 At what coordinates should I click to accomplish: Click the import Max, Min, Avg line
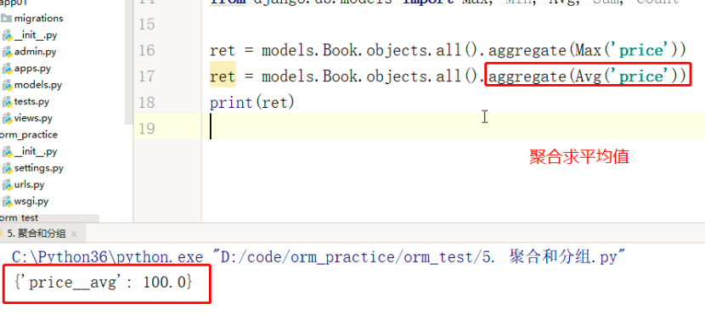coord(444,3)
